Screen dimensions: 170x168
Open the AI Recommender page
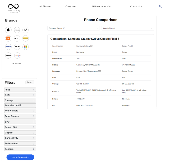click(x=101, y=7)
